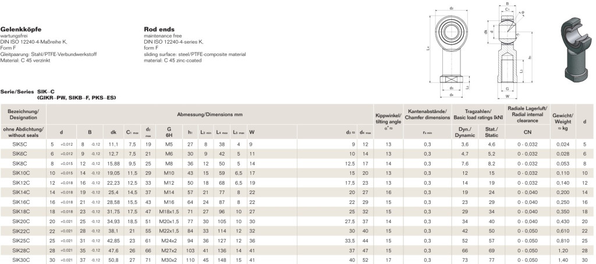
Task: Select designation 'SIK5C'
Action: point(20,145)
